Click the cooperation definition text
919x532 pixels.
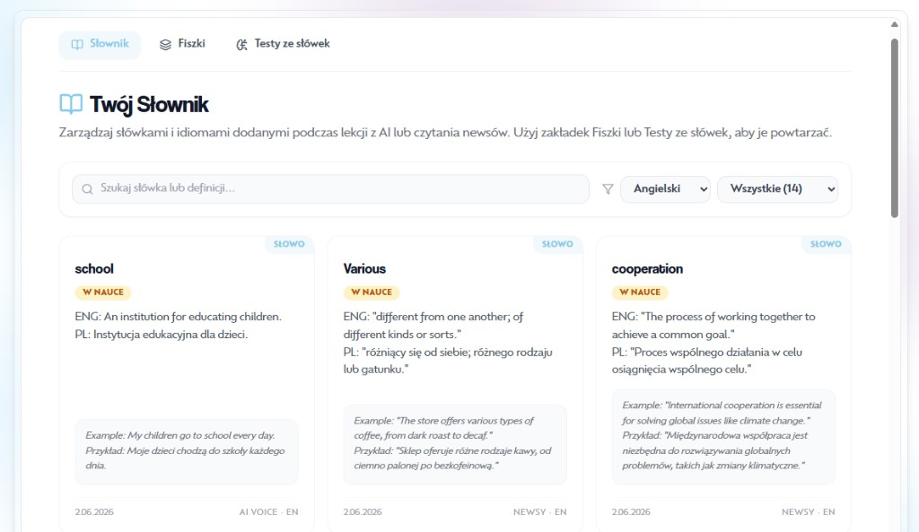tap(713, 343)
